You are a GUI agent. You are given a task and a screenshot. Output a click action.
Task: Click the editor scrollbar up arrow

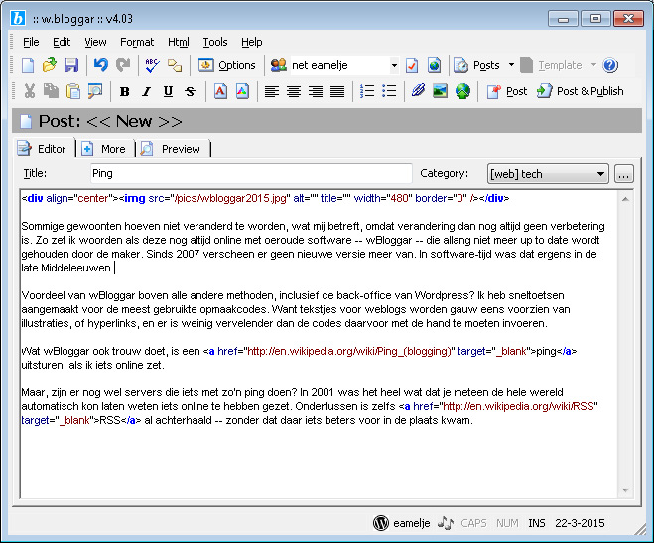pyautogui.click(x=625, y=199)
